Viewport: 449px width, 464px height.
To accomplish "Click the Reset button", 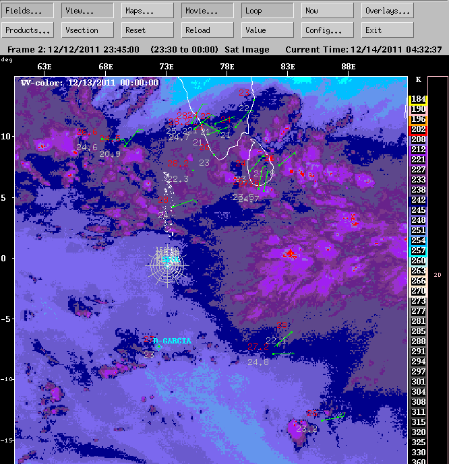I will 148,30.
